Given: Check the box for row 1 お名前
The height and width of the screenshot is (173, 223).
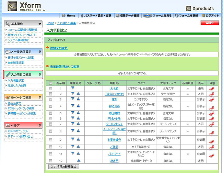Looking at the screenshot, I should (x=50, y=89).
